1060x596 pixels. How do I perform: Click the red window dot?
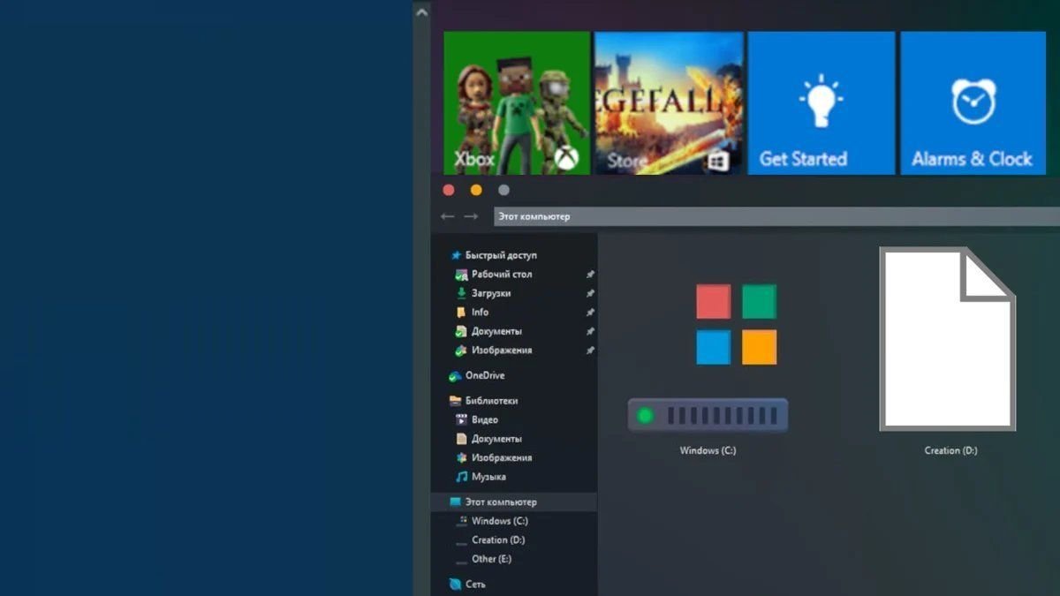coord(449,190)
